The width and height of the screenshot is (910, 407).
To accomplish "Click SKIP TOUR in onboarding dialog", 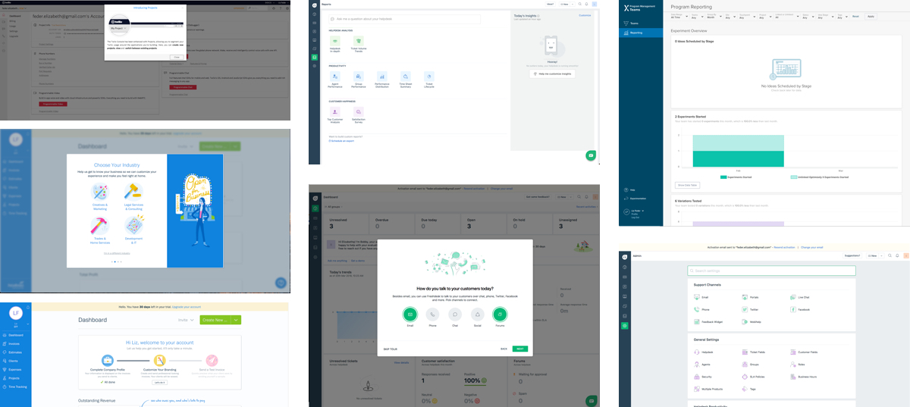I will (x=390, y=349).
